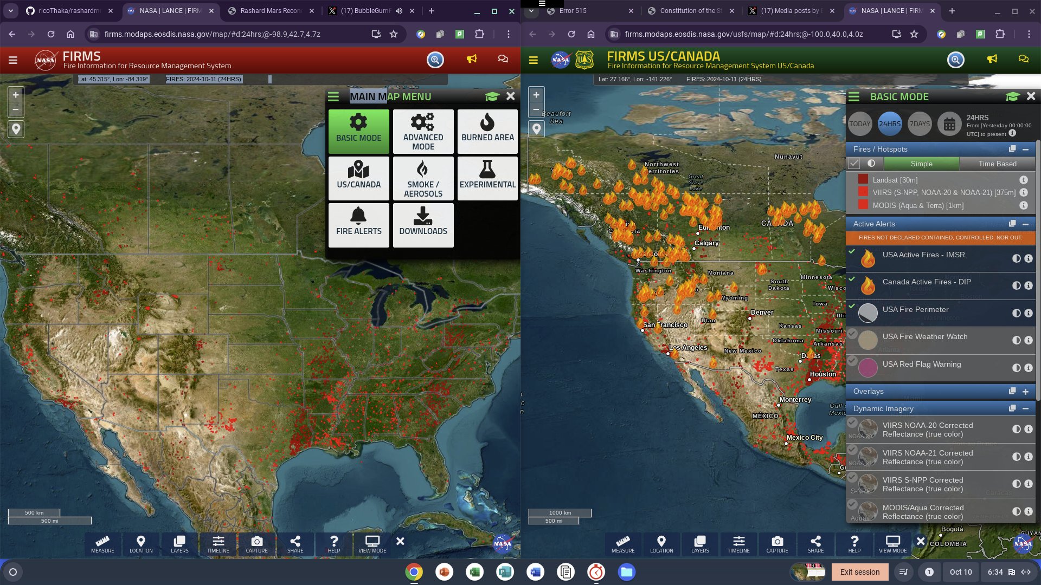The image size is (1041, 585).
Task: Select TODAY time range button
Action: coord(859,124)
